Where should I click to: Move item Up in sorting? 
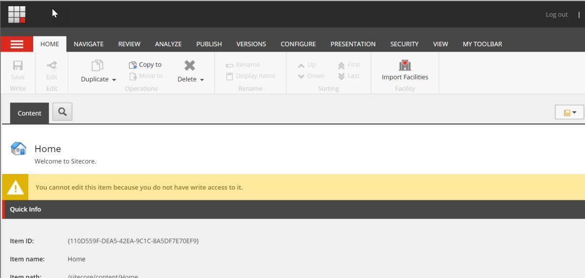point(307,65)
